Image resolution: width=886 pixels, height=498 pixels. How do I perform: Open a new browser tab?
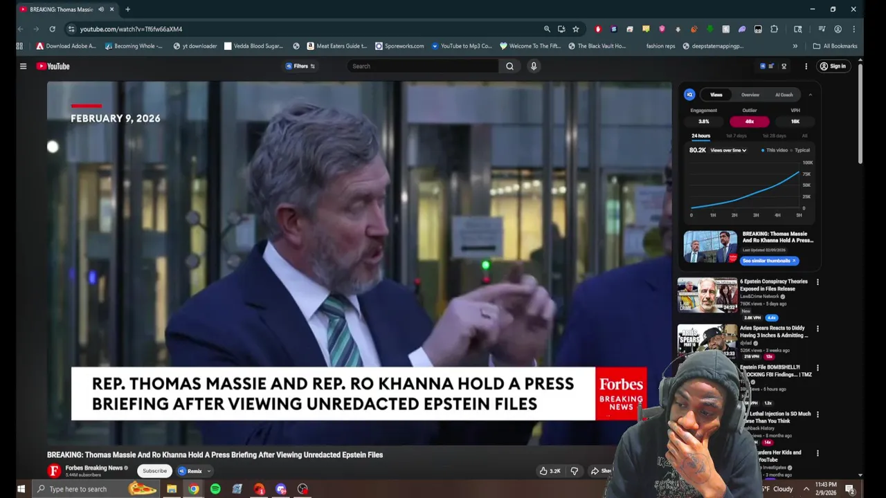(x=127, y=9)
